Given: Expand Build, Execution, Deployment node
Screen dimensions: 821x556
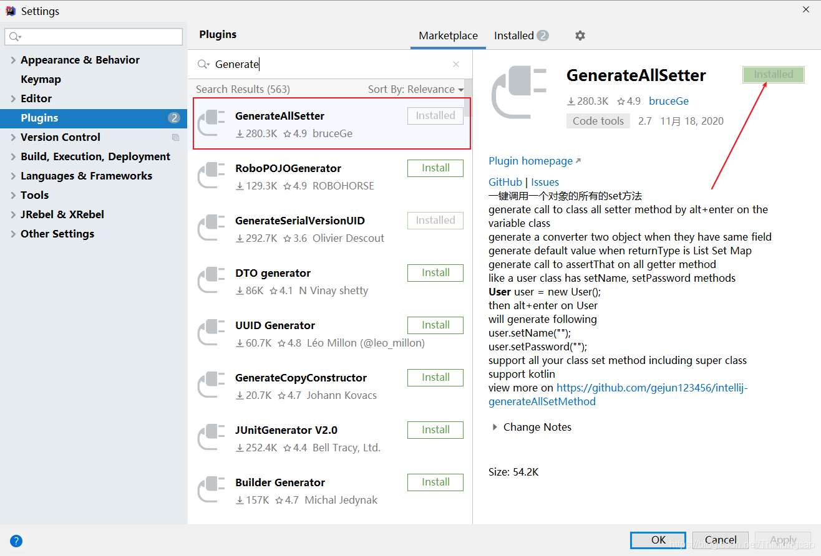Looking at the screenshot, I should pos(14,156).
